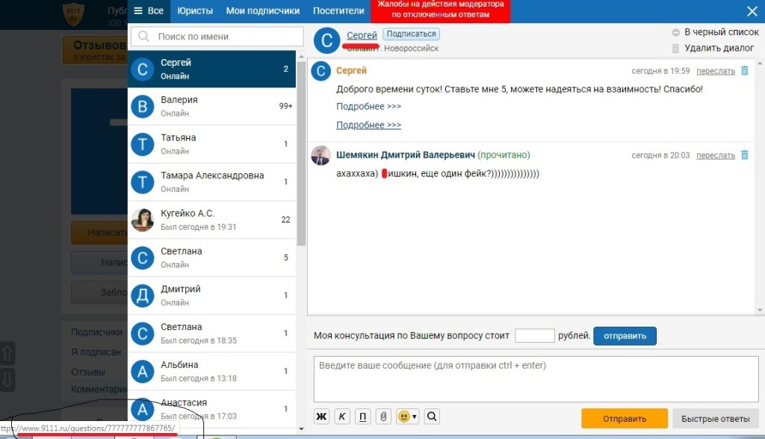
Task: Switch to the Мои подписчики tab
Action: tap(263, 10)
